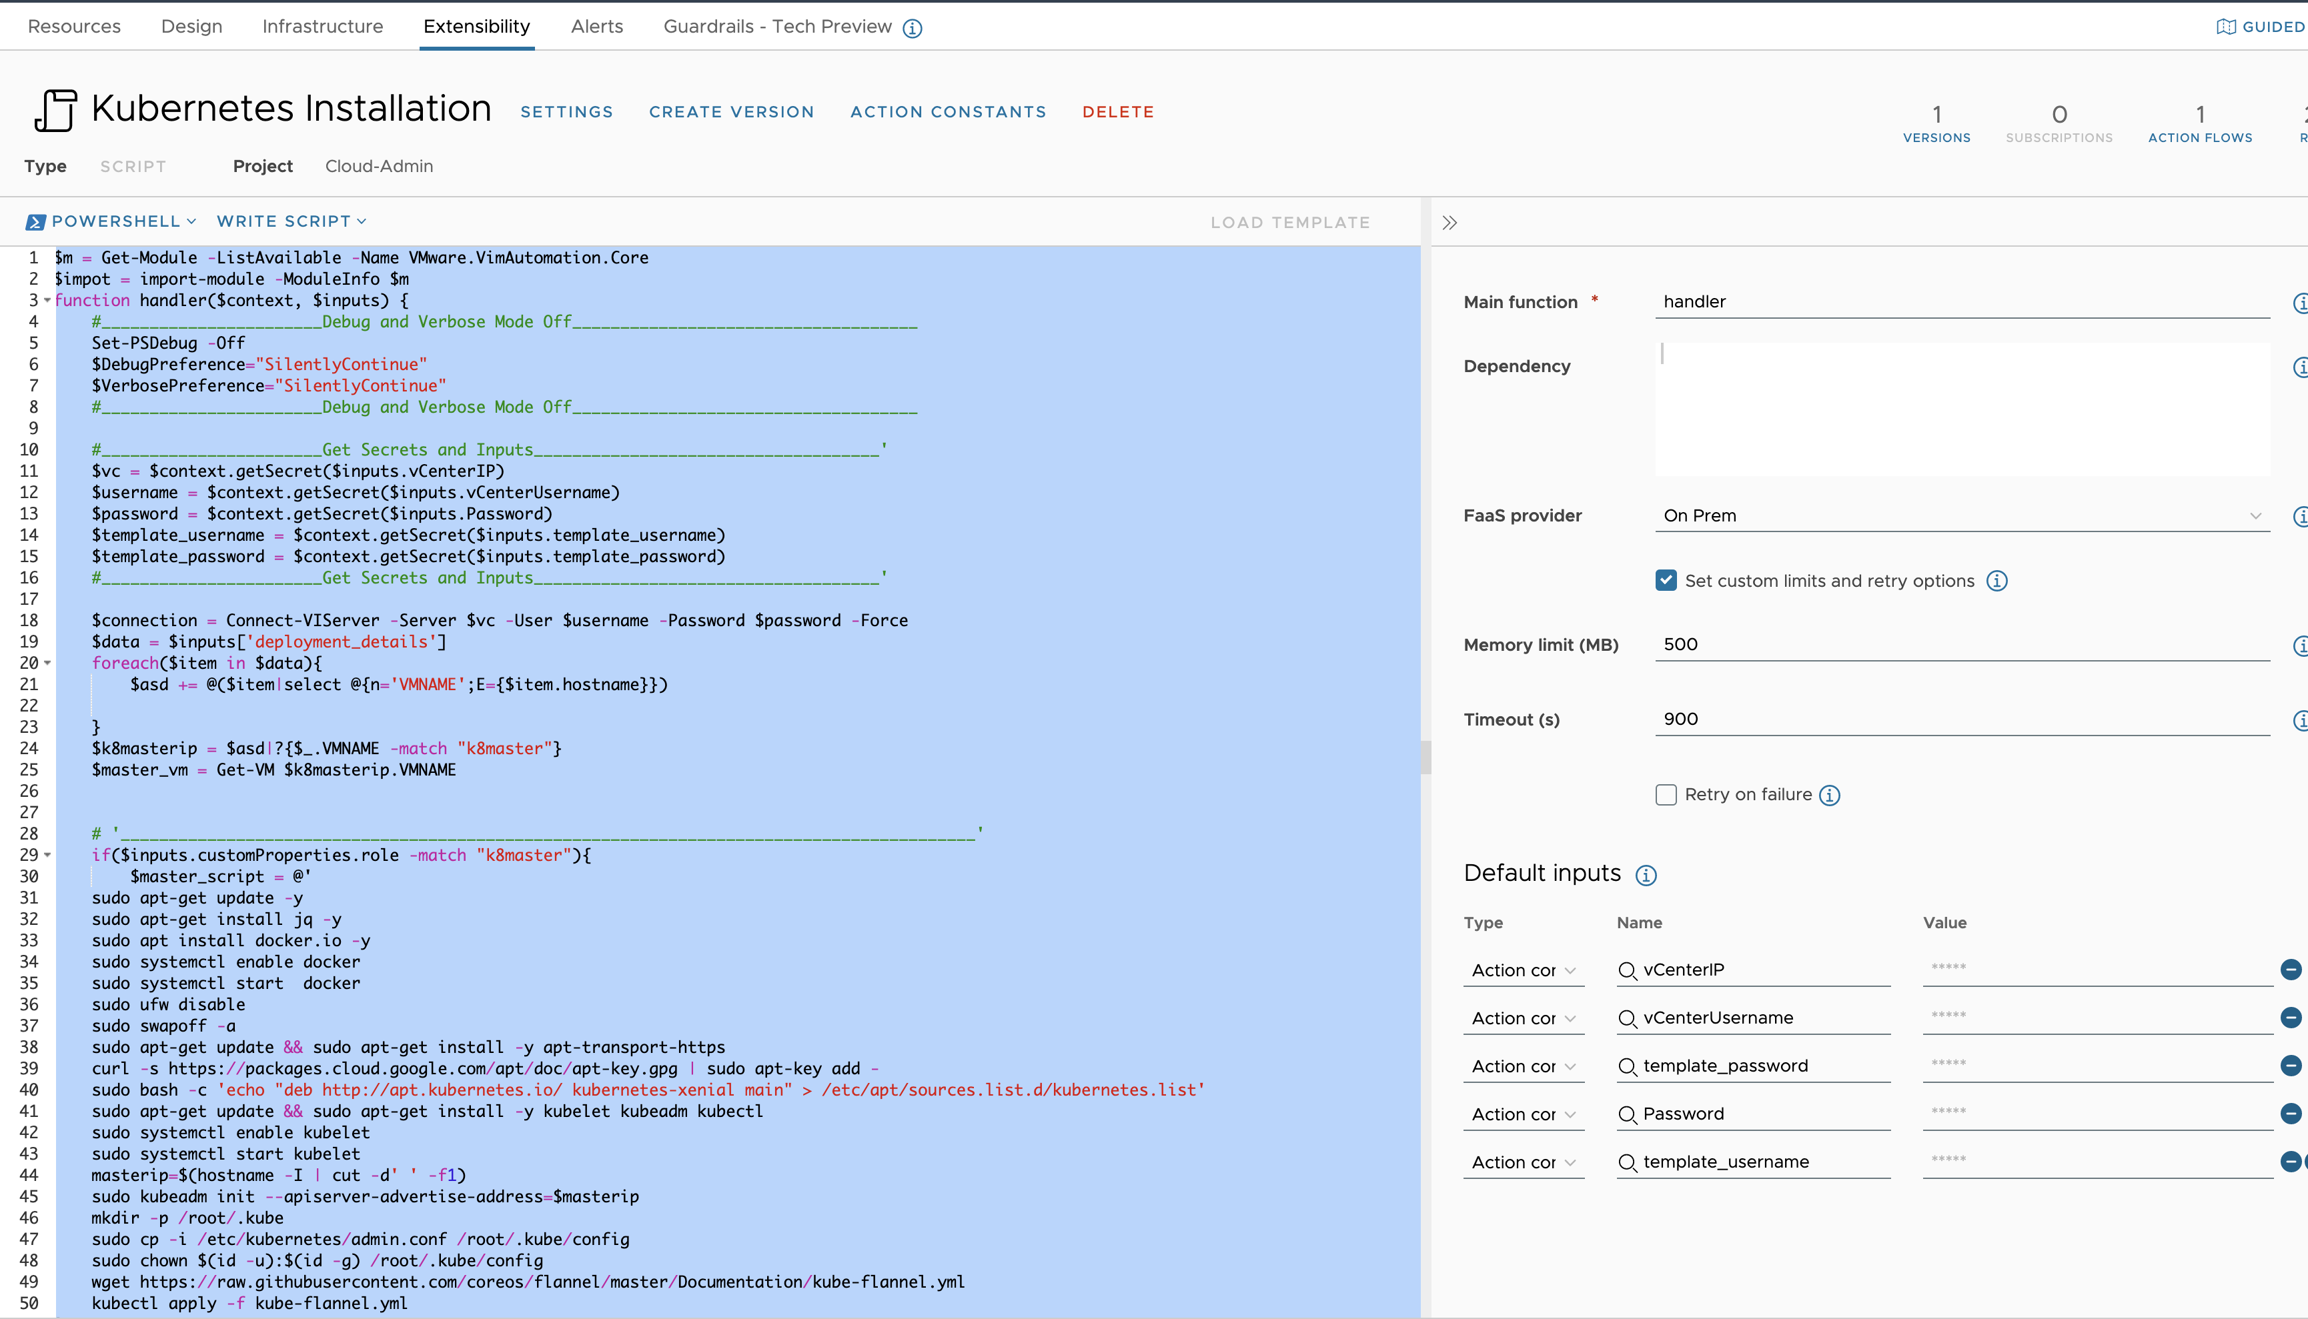The height and width of the screenshot is (1319, 2308).
Task: Click the info icon beside Retry on failure
Action: (x=1830, y=794)
